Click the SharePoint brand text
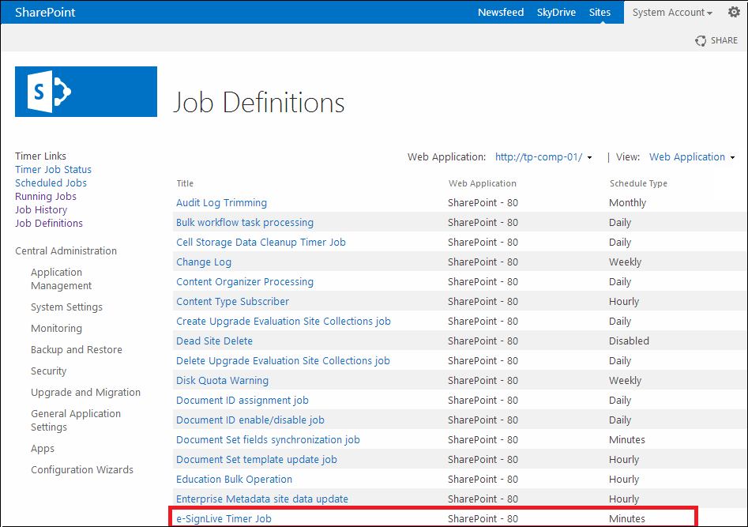The image size is (748, 527). click(45, 13)
